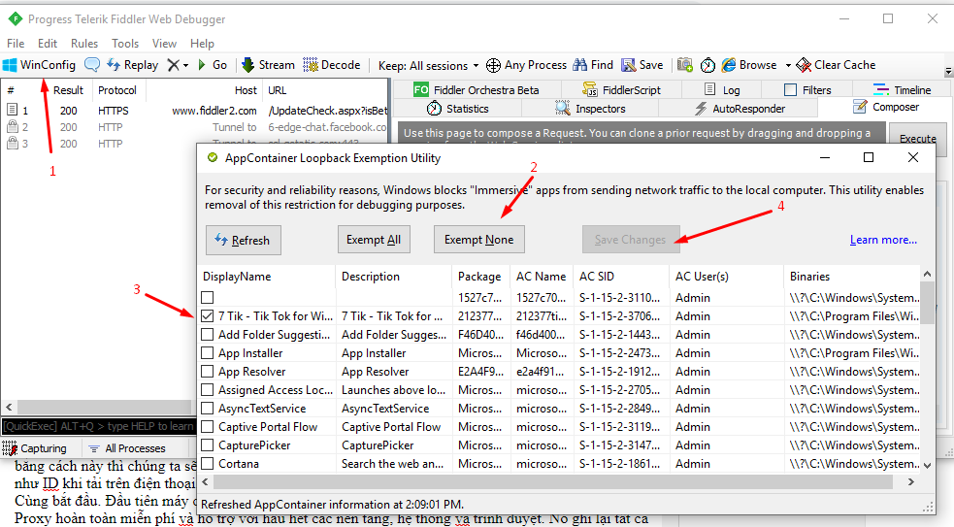Click the QuickExec command input box
The width and height of the screenshot is (954, 527).
pos(99,426)
